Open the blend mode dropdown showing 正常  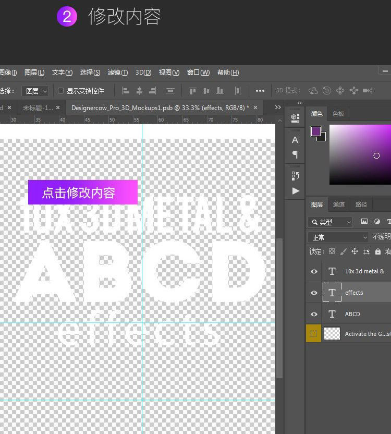[338, 237]
